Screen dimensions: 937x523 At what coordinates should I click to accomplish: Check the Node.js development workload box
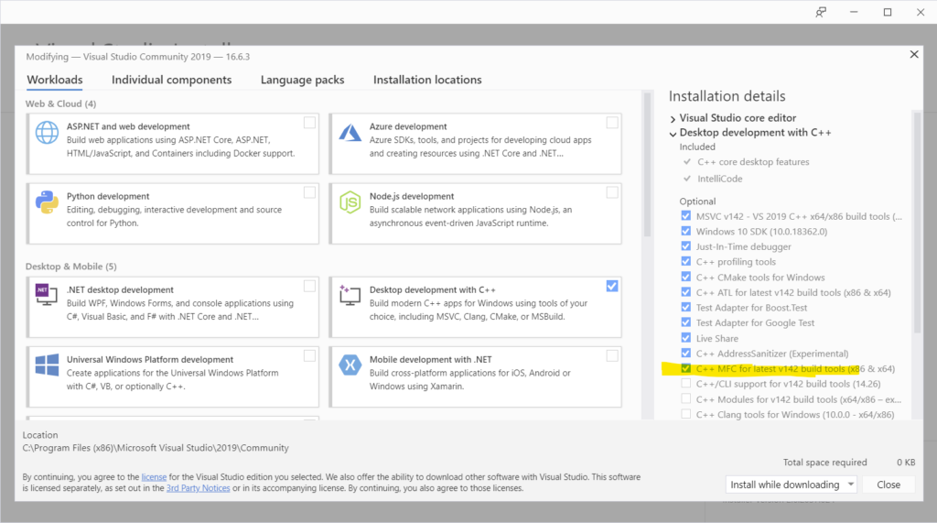coord(612,192)
